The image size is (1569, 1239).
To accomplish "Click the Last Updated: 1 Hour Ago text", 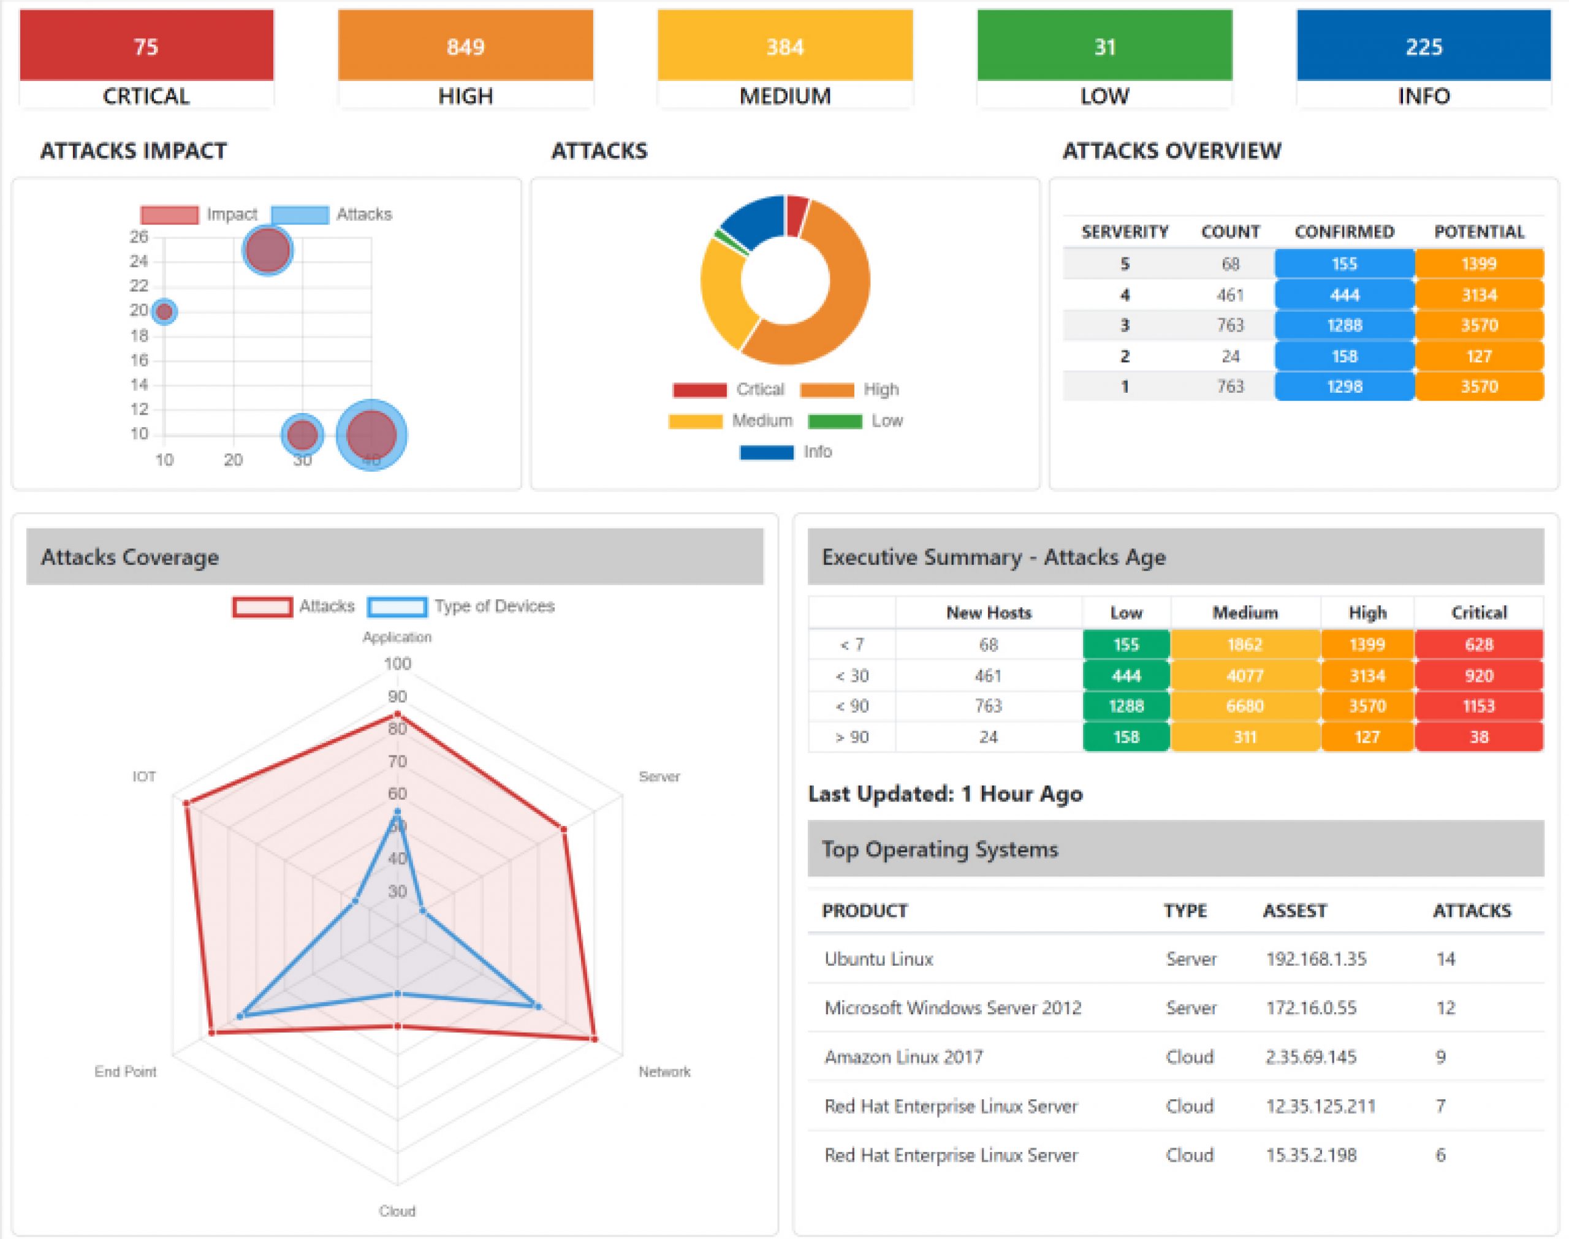I will (x=945, y=794).
